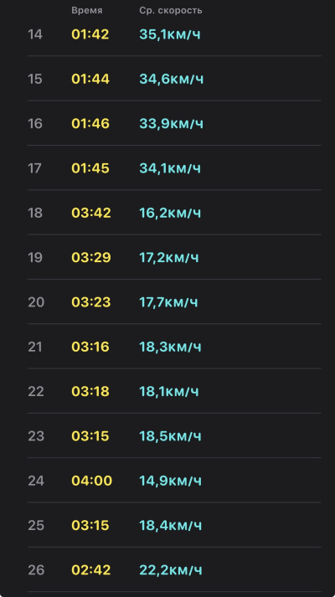Click the 14,9км/ч speed on lap 24
Screen dimensions: 335x597
(170, 481)
